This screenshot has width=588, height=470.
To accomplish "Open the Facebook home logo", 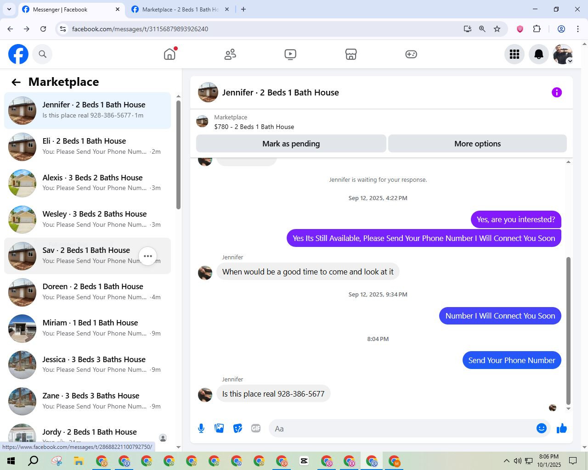I will 18,54.
